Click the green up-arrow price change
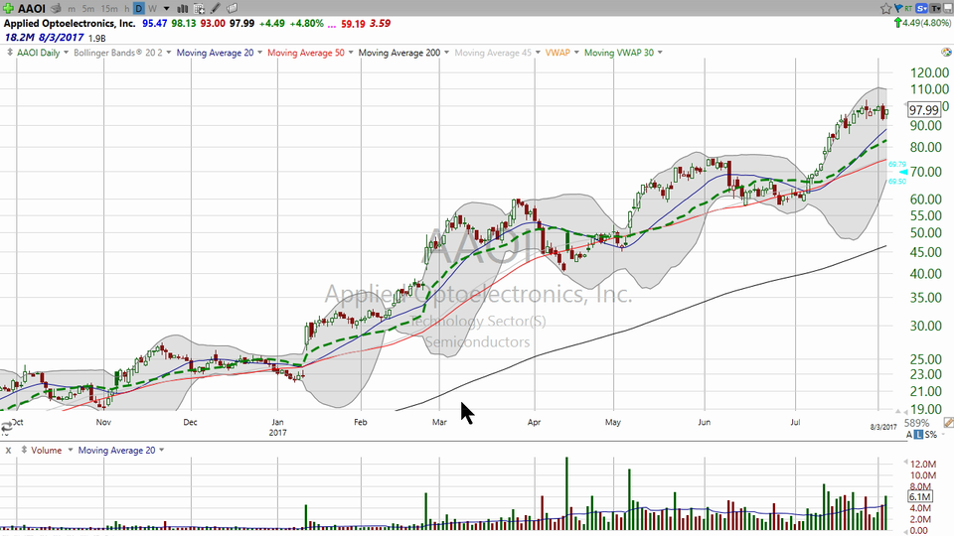 (x=897, y=23)
